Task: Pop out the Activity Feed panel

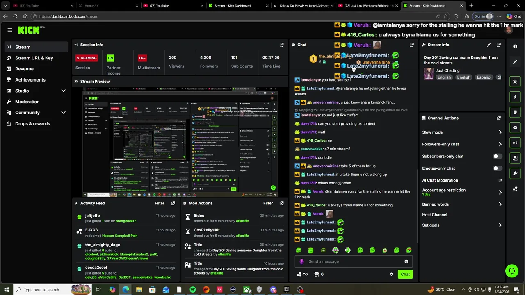Action: click(173, 203)
